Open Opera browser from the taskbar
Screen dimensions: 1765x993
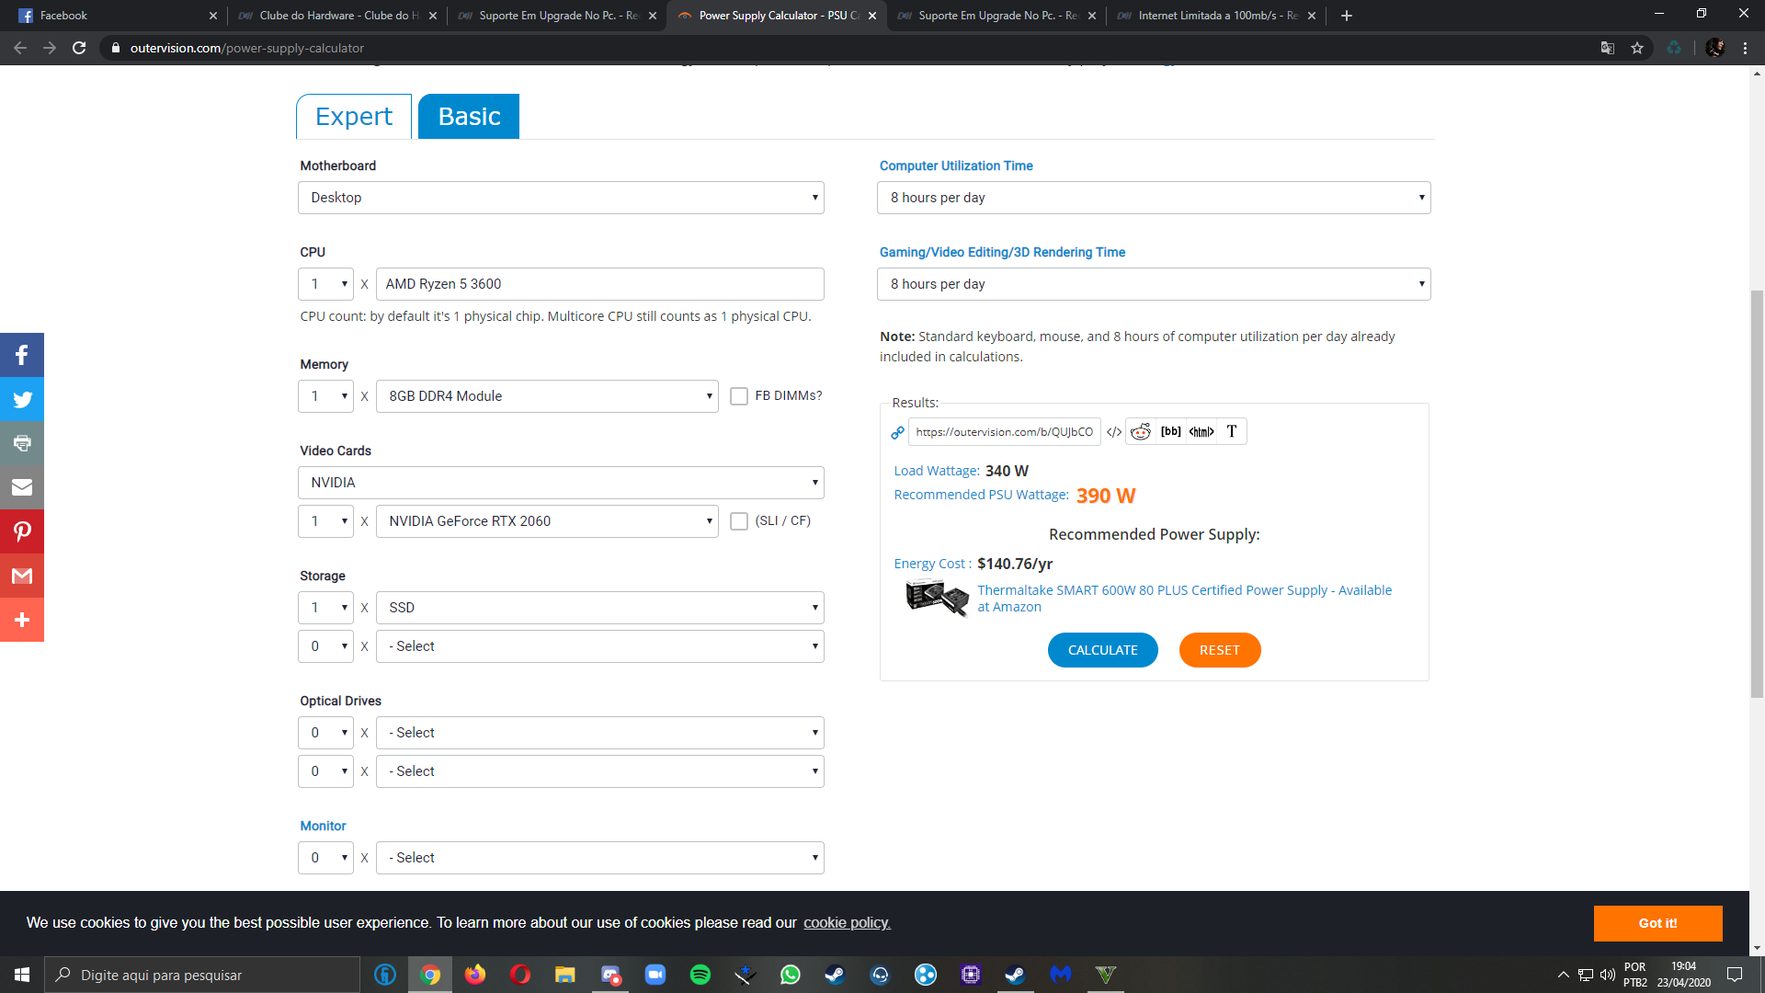pyautogui.click(x=519, y=975)
